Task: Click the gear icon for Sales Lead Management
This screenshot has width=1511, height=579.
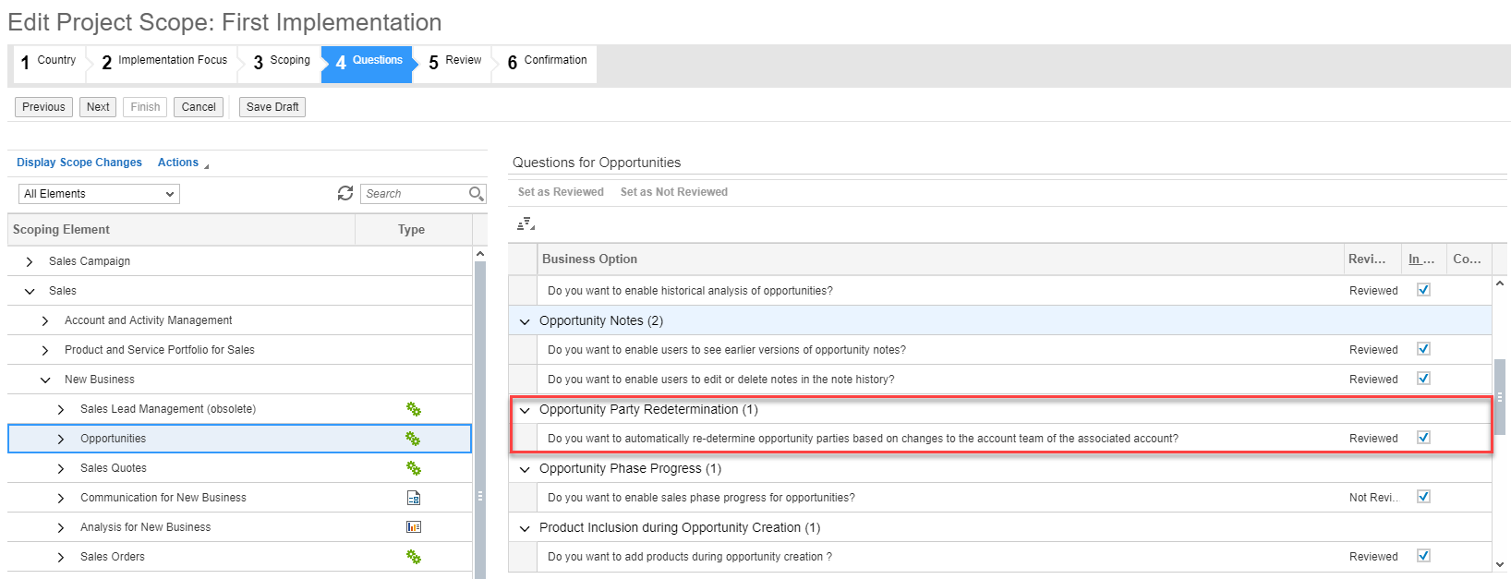Action: tap(414, 409)
